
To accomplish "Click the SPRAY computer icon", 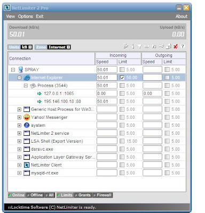I will (x=20, y=70).
